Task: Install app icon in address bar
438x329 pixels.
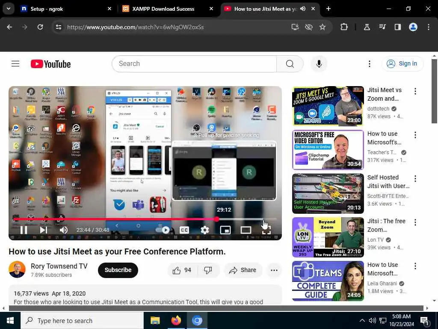Action: click(295, 27)
